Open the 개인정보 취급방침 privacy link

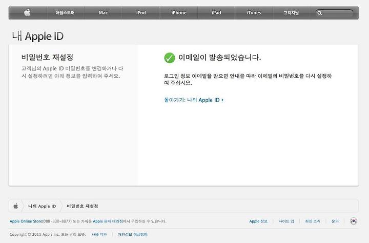[133, 234]
